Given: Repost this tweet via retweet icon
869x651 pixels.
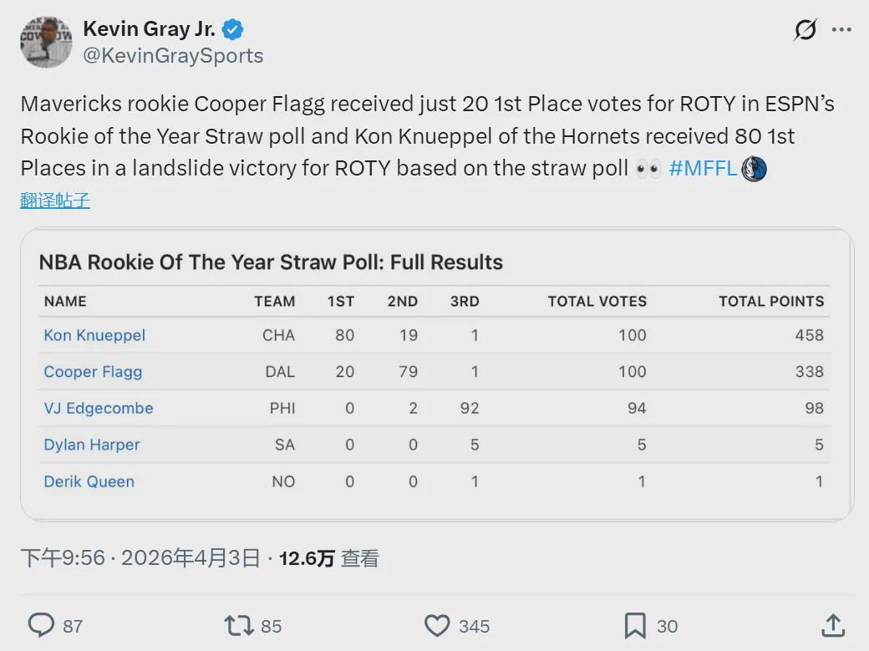Looking at the screenshot, I should 238,626.
